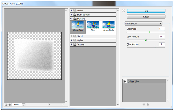Click the Clear Amount slider handle

tap(155, 48)
